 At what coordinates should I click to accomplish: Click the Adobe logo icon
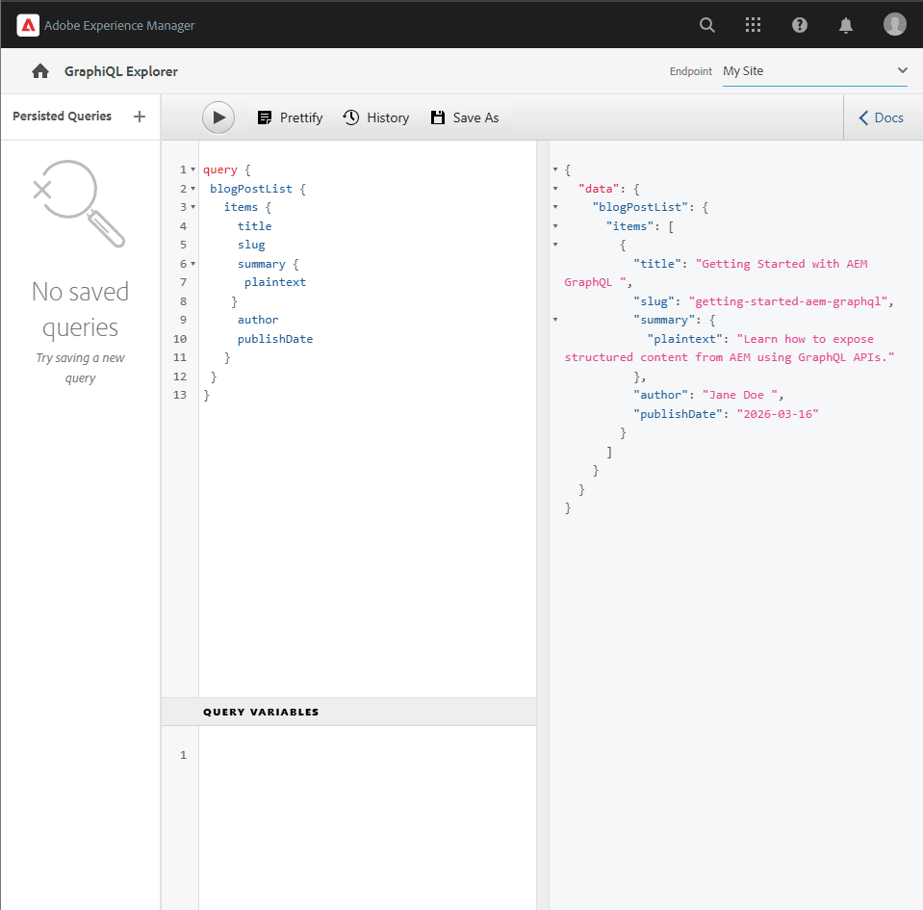28,25
